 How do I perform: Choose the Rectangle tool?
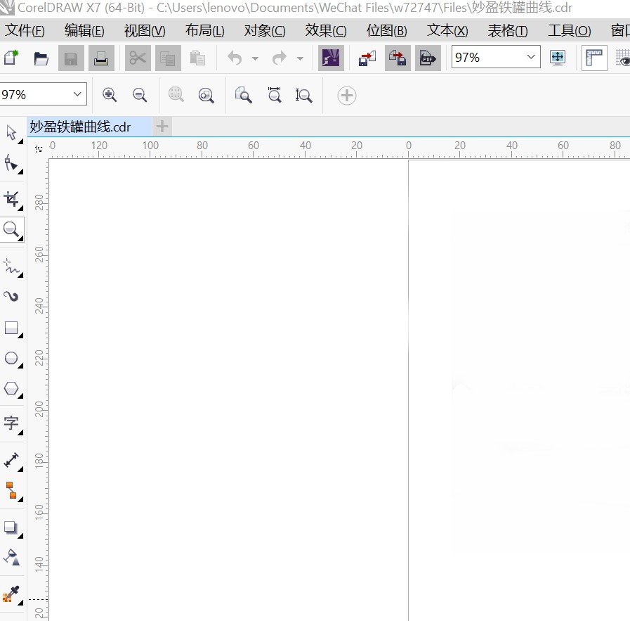pos(11,328)
